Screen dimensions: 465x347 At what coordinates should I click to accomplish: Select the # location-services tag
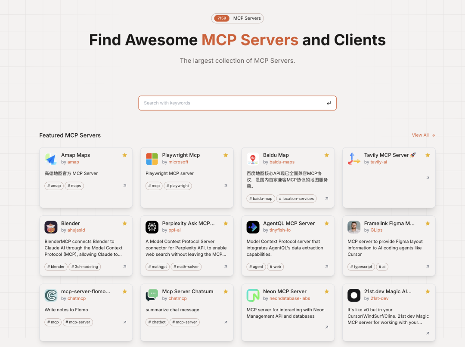pyautogui.click(x=296, y=199)
